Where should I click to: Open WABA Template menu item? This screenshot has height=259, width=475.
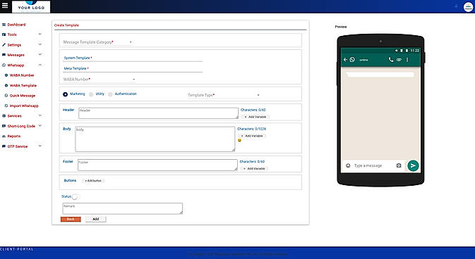click(23, 86)
